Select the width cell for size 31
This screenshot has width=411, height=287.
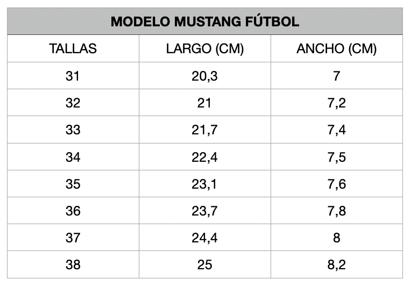tap(336, 76)
